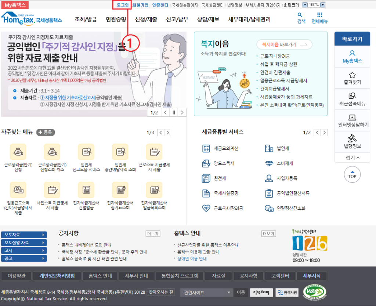Open 사업소득 지급명세서 제출 icon
This screenshot has width=376, height=308.
(52, 190)
